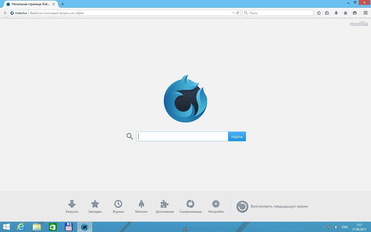Screen dimensions: 371x232
Task: Open the clock showing 7:57
Action: point(359,227)
